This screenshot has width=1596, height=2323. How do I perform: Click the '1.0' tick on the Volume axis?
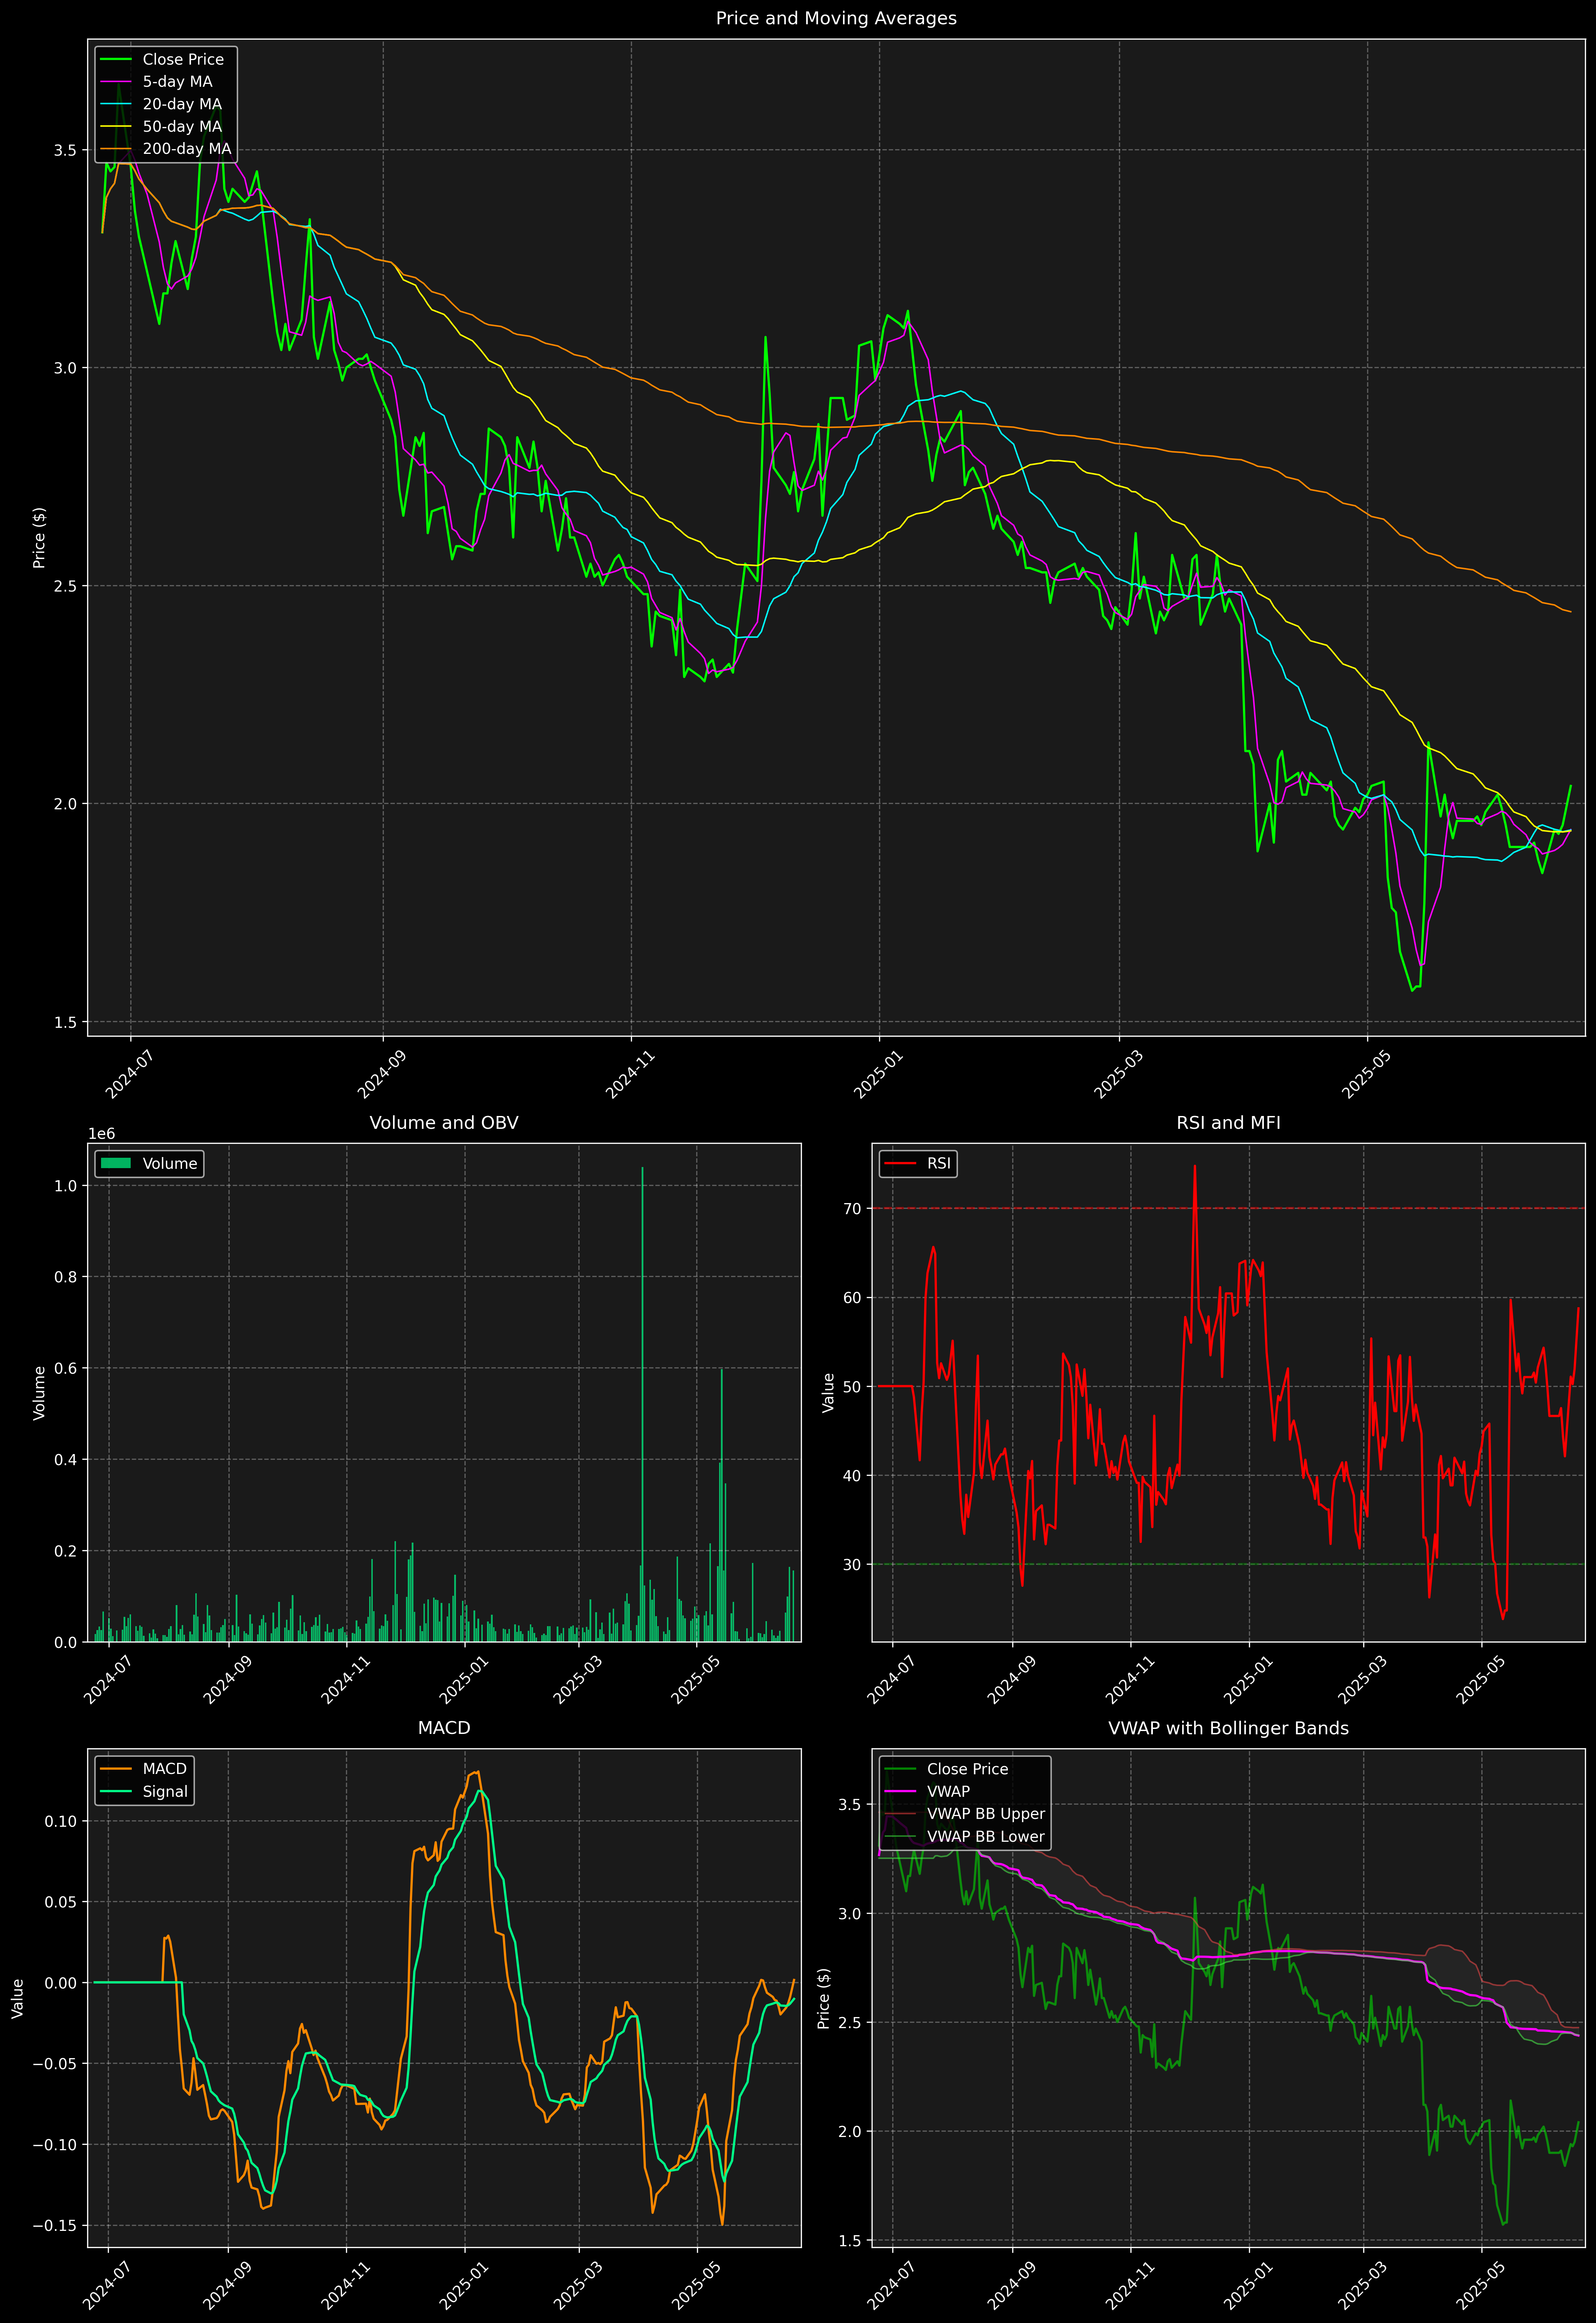pyautogui.click(x=66, y=1186)
